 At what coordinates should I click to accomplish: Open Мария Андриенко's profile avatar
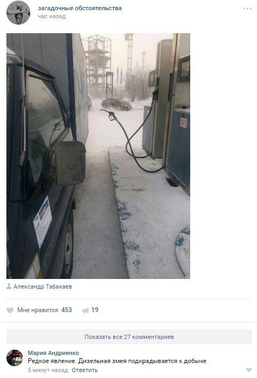pos(14,358)
